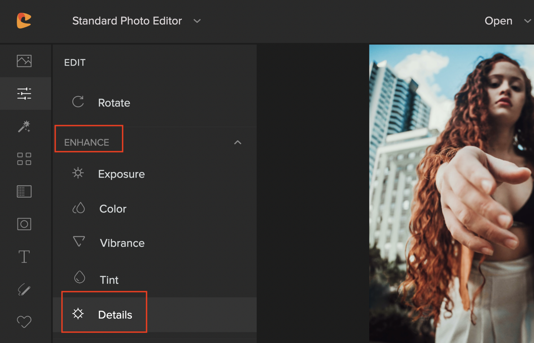Open the four-squares filters grid icon
The image size is (534, 343).
pos(24,159)
